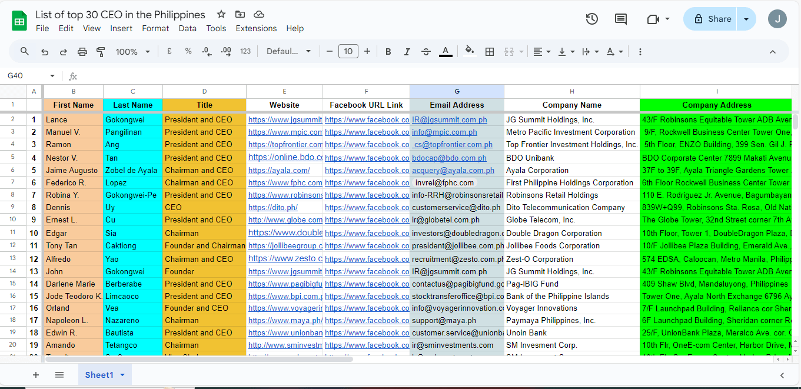
Task: Undo the last action
Action: click(45, 52)
